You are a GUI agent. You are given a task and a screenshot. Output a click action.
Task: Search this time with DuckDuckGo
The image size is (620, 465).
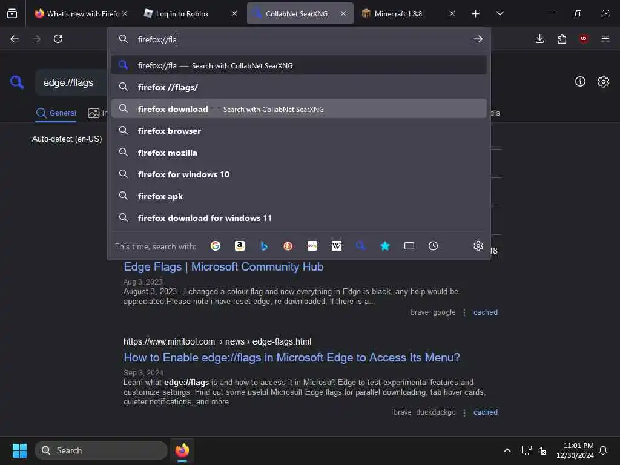point(288,246)
